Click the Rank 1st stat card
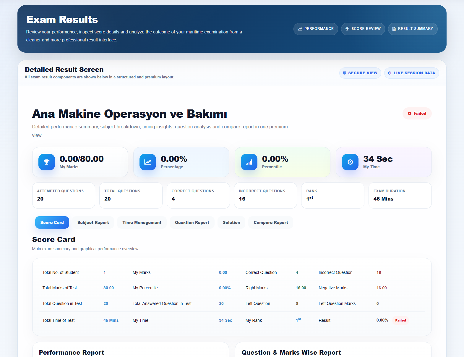464x357 pixels. tap(332, 196)
